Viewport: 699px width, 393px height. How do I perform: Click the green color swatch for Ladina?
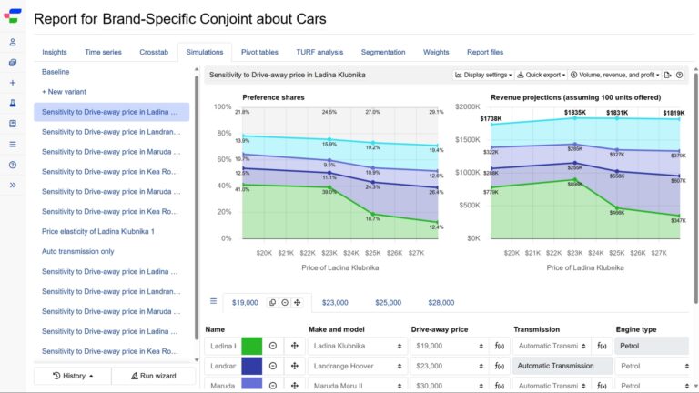251,346
